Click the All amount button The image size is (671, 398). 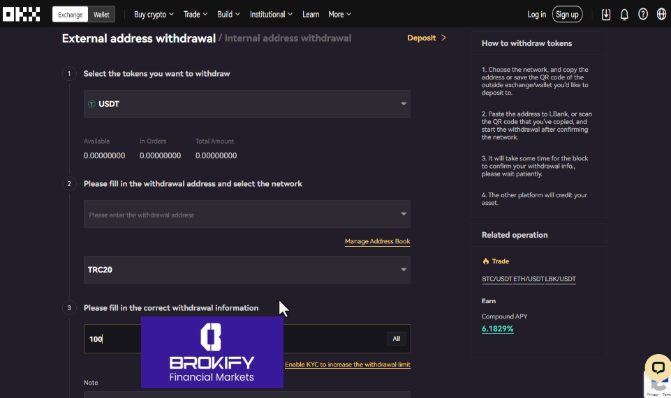[x=396, y=339]
